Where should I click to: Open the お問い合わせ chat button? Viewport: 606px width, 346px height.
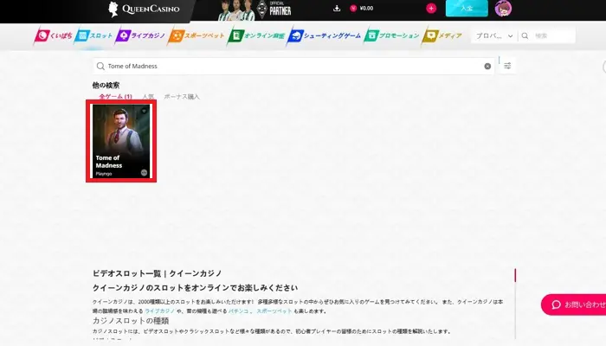(575, 304)
